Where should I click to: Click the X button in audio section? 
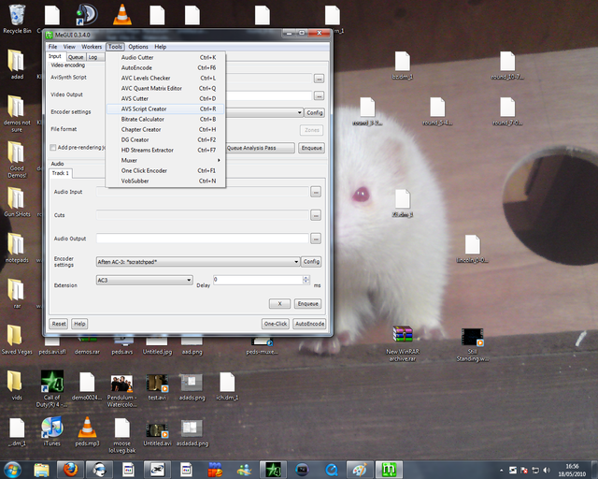[279, 304]
